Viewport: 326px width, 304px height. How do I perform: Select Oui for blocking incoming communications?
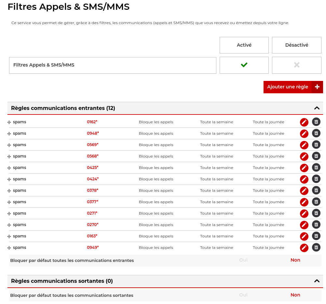(x=243, y=260)
